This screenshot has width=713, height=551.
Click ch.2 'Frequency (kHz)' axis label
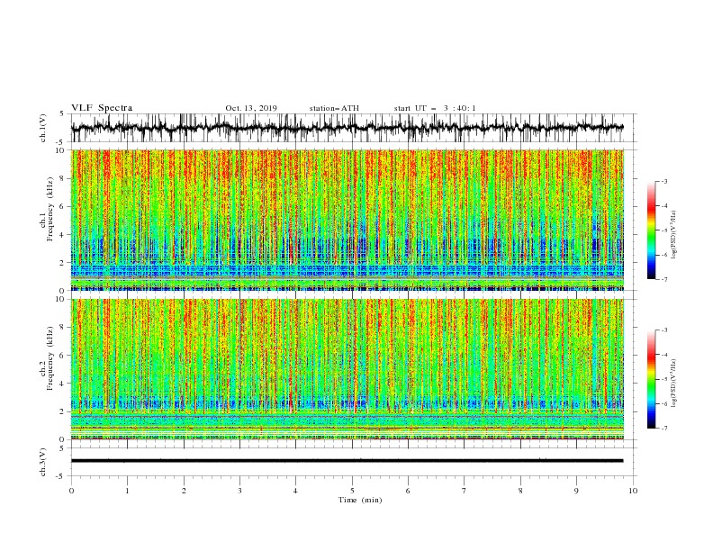(50, 358)
